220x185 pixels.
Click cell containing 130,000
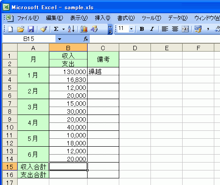68,71
